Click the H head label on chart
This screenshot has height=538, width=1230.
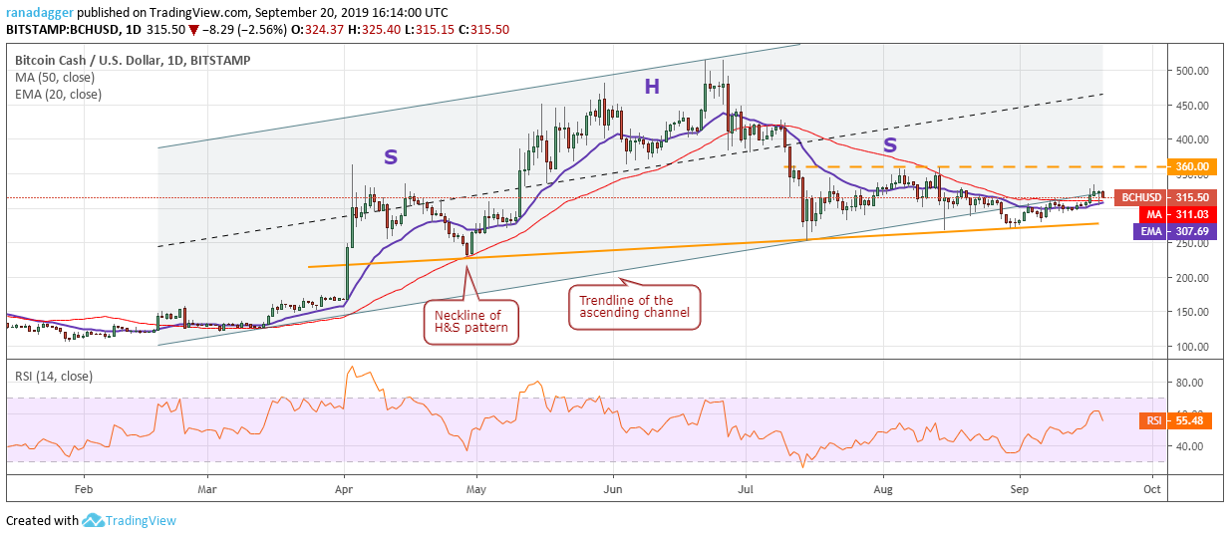[652, 88]
